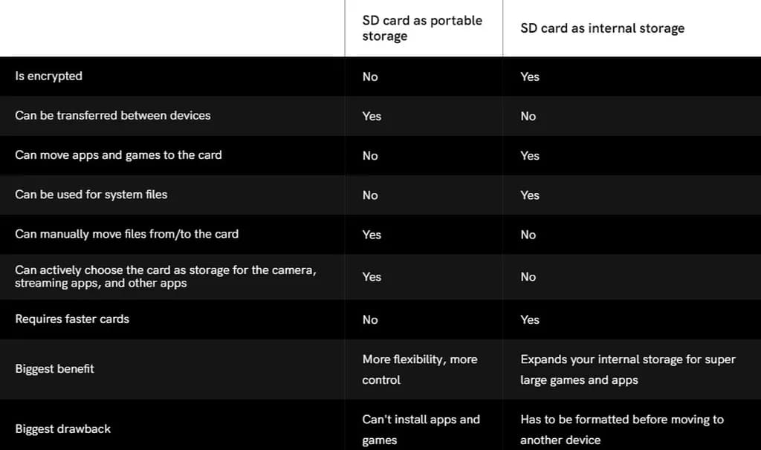This screenshot has height=450, width=761.
Task: Click 'Expands your internal storage' benefit cell
Action: (628, 369)
